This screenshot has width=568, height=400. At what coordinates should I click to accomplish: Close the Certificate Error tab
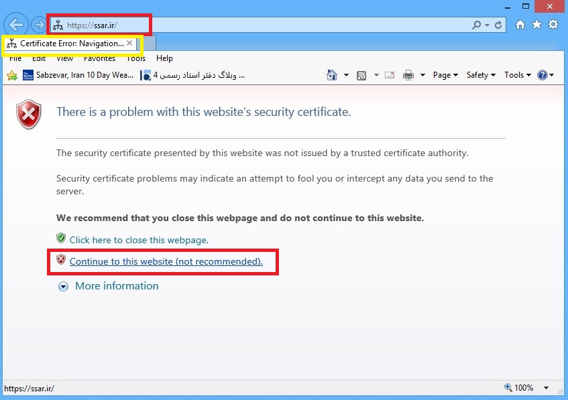[129, 43]
